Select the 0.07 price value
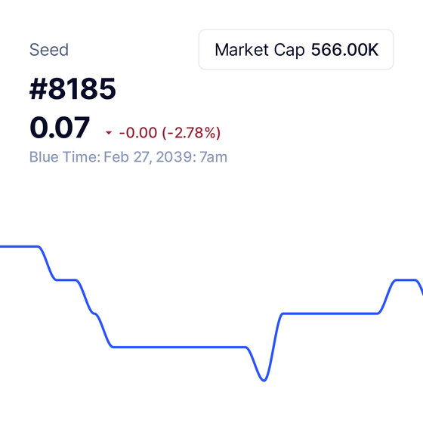423x423 pixels. (x=60, y=128)
